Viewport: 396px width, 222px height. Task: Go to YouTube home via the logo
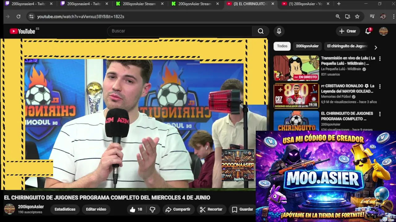pos(22,31)
